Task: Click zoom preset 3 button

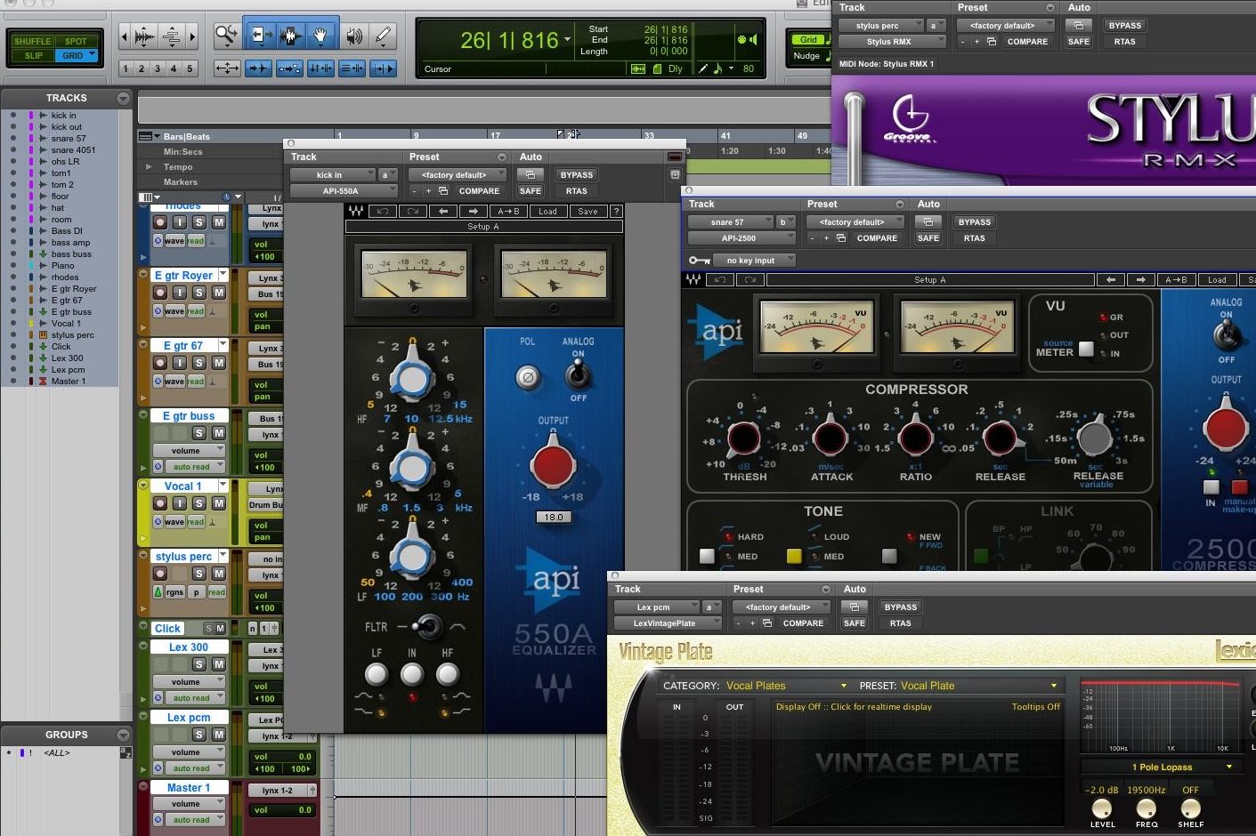Action: point(158,68)
